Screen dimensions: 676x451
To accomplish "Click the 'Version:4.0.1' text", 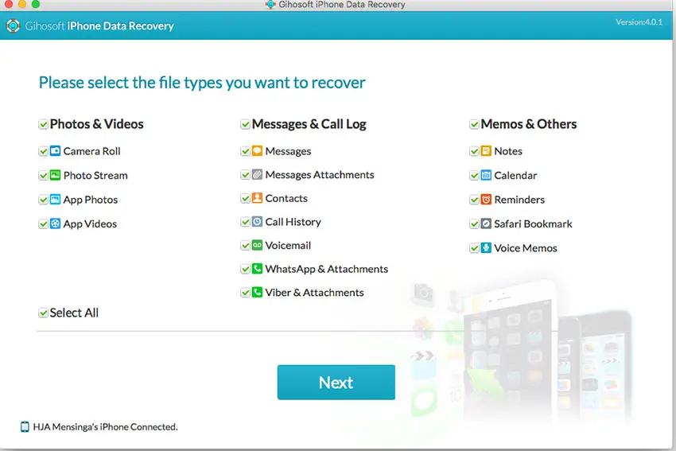I will [639, 22].
